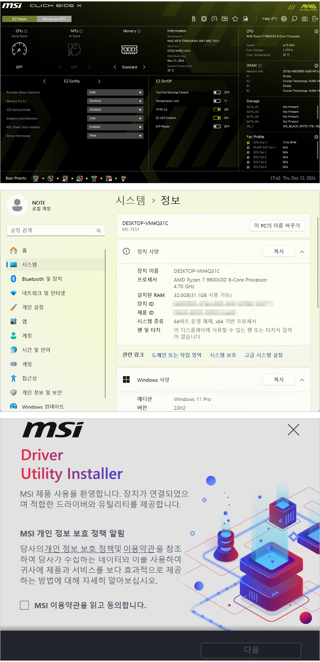Open the BIOS search magnifier icon

click(294, 19)
